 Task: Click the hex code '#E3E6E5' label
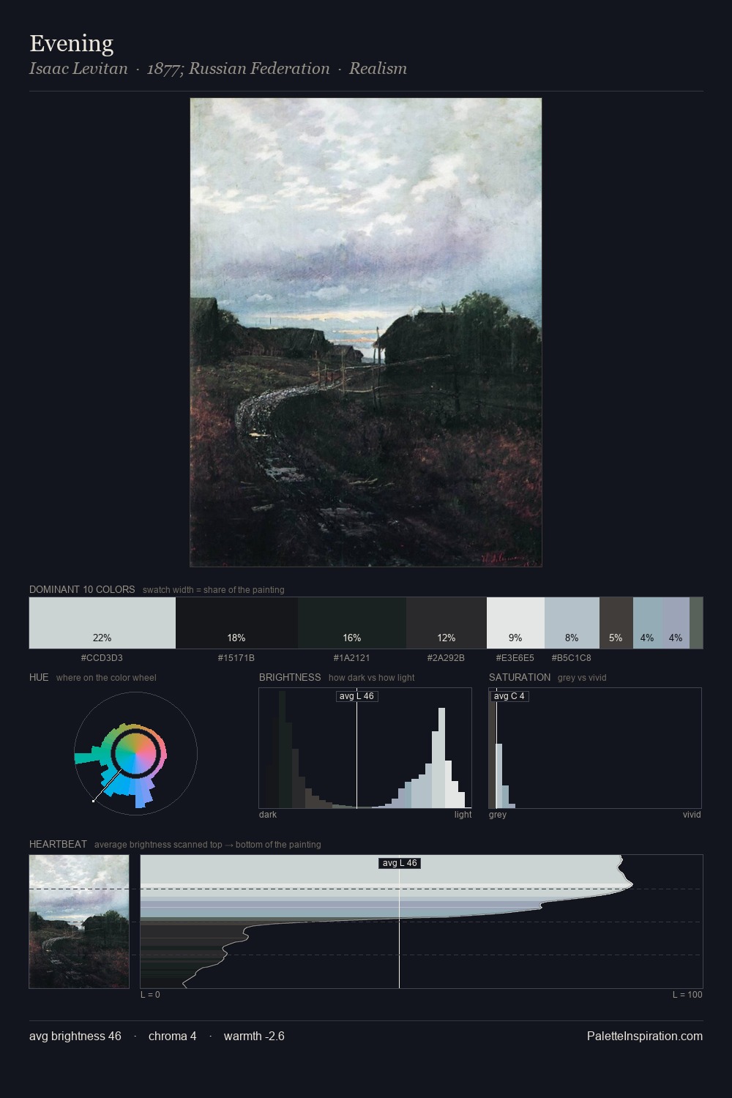[515, 658]
